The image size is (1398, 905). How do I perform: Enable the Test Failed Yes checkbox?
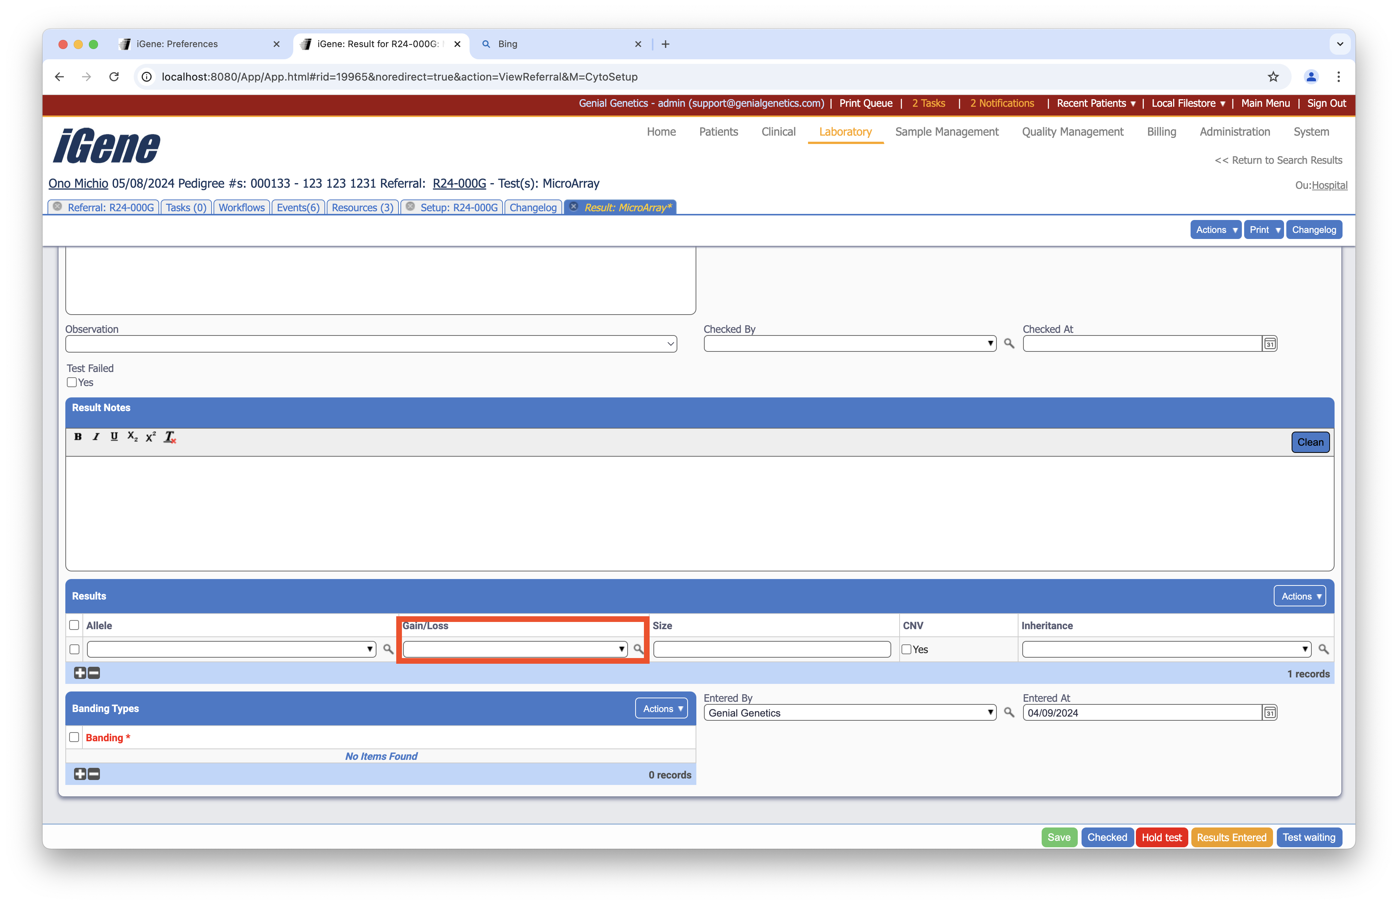[x=72, y=382]
